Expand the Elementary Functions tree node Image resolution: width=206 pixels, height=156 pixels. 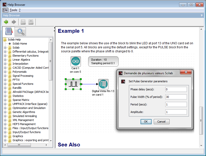click(x=5, y=56)
